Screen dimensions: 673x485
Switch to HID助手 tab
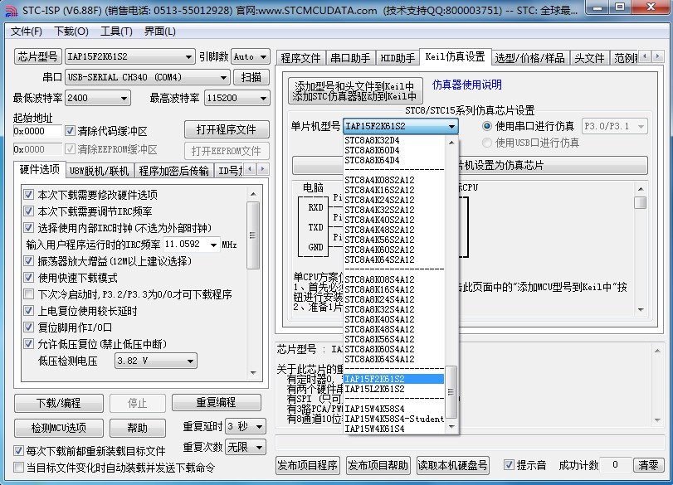(397, 58)
